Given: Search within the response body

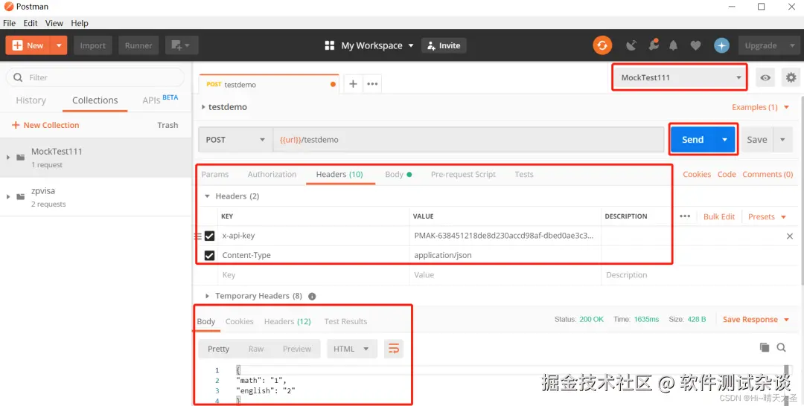Looking at the screenshot, I should (x=782, y=347).
